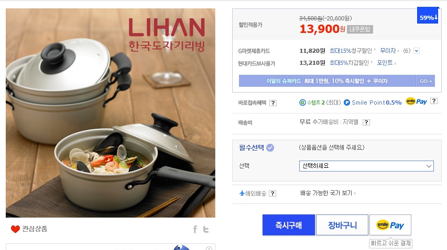
Task: Open the 선택하세요 product option dropdown
Action: pos(366,166)
